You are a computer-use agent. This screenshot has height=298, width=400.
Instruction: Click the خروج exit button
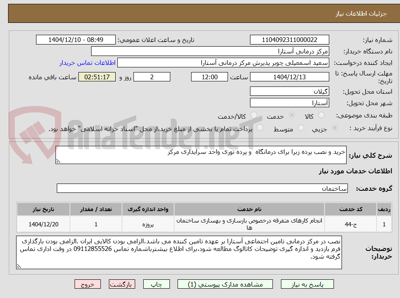87,284
